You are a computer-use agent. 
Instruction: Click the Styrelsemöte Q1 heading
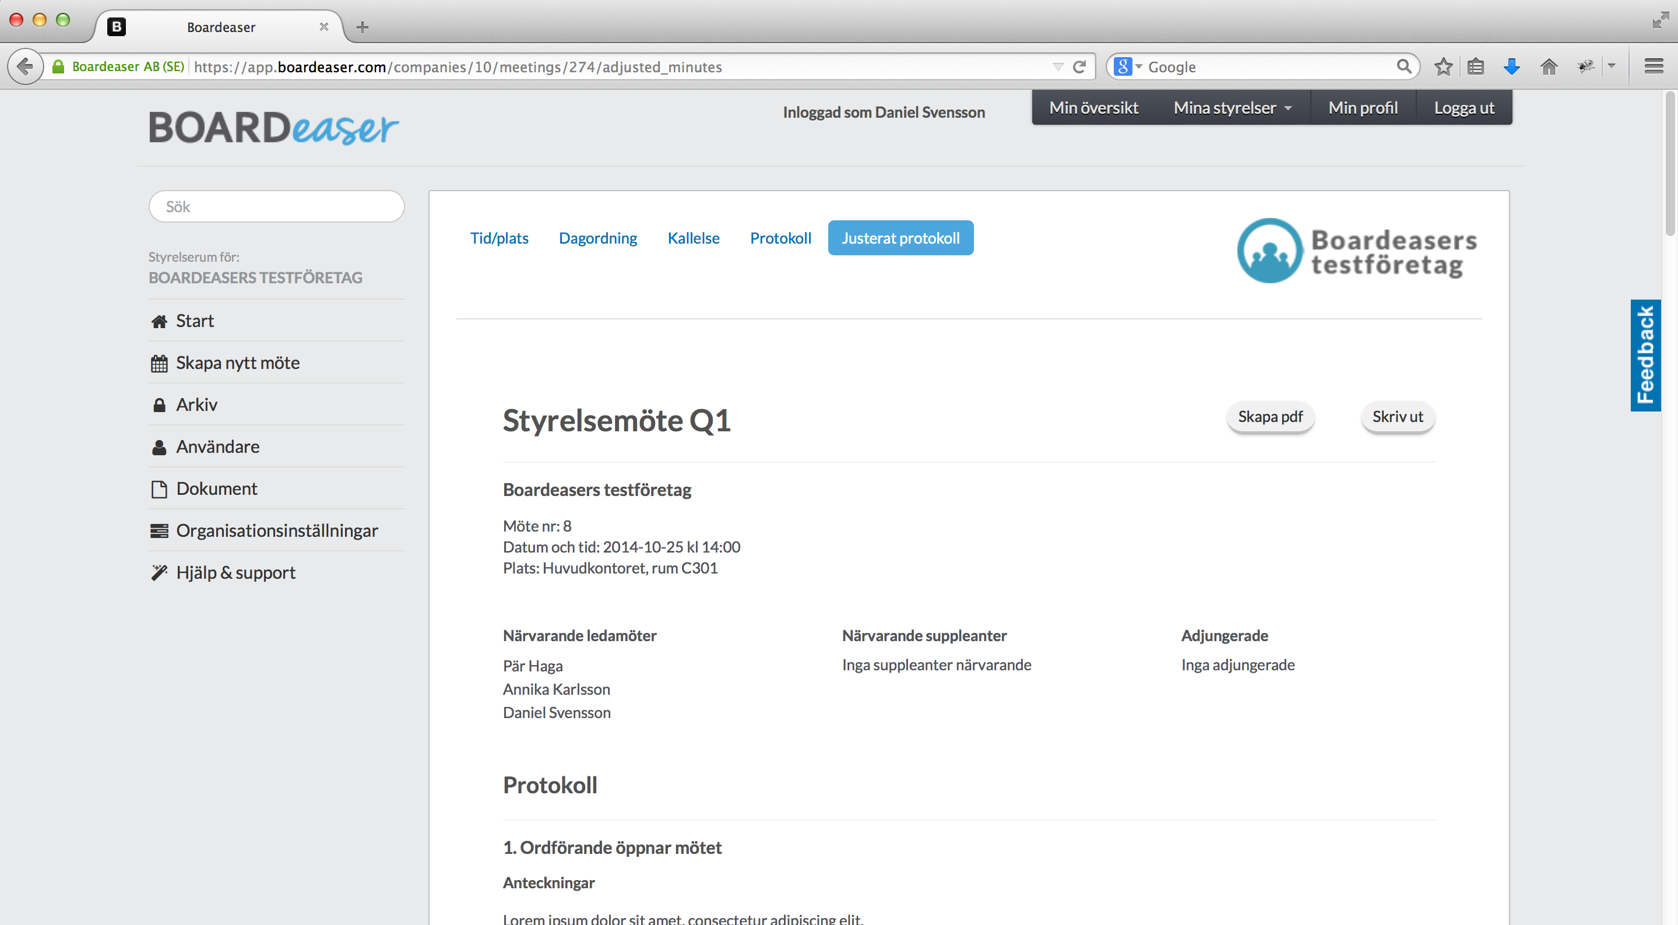[x=616, y=421]
